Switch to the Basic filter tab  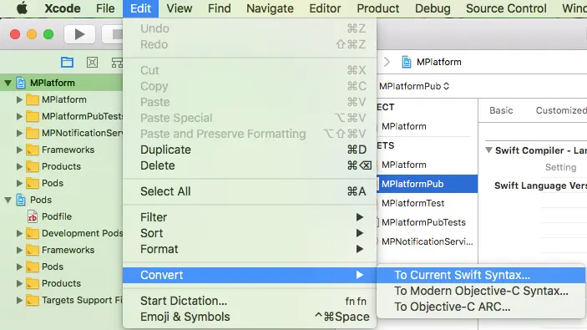pos(501,110)
